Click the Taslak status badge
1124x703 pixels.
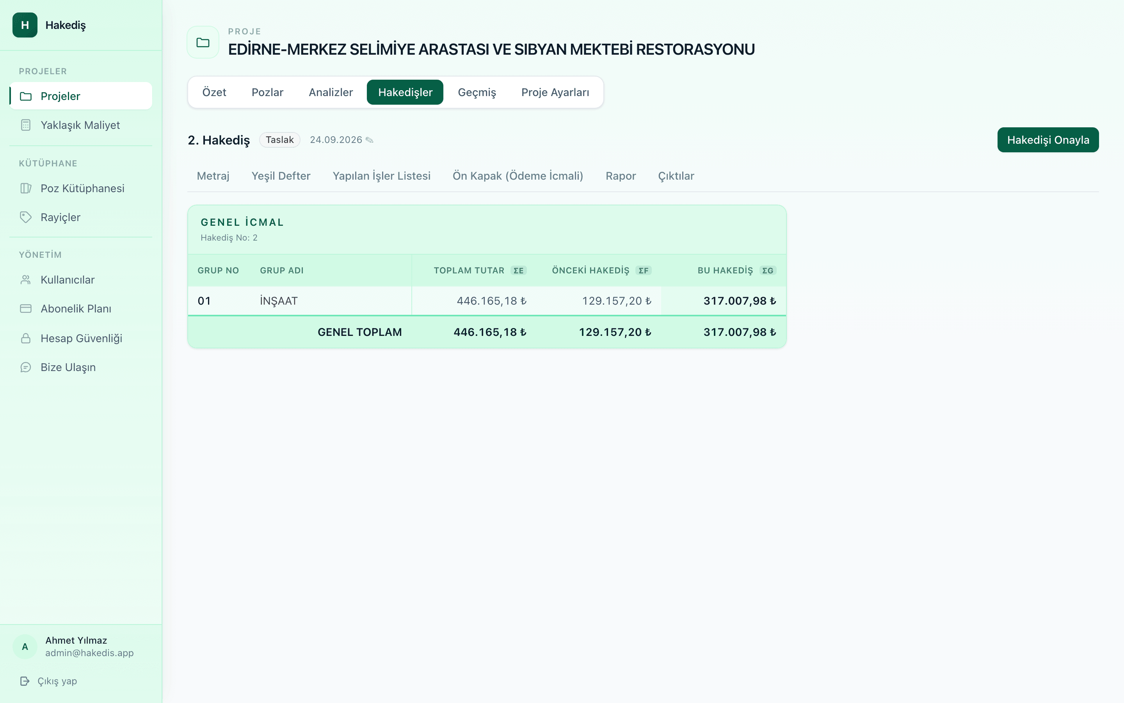[279, 140]
